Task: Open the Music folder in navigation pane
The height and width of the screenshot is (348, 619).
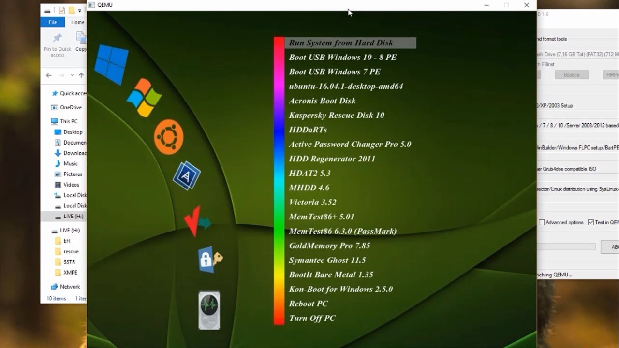Action: pos(66,164)
